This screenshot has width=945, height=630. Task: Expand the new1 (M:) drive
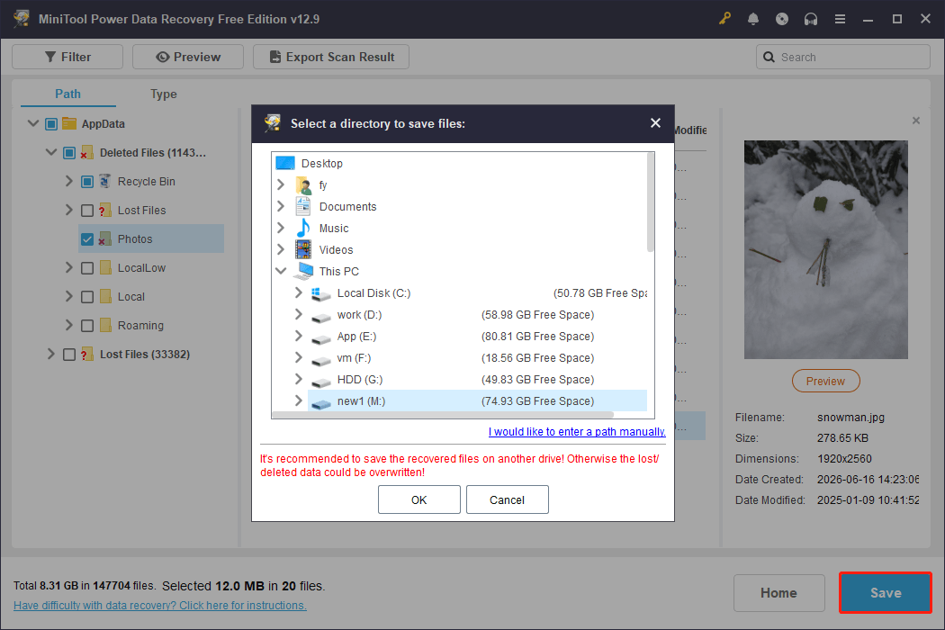(299, 400)
